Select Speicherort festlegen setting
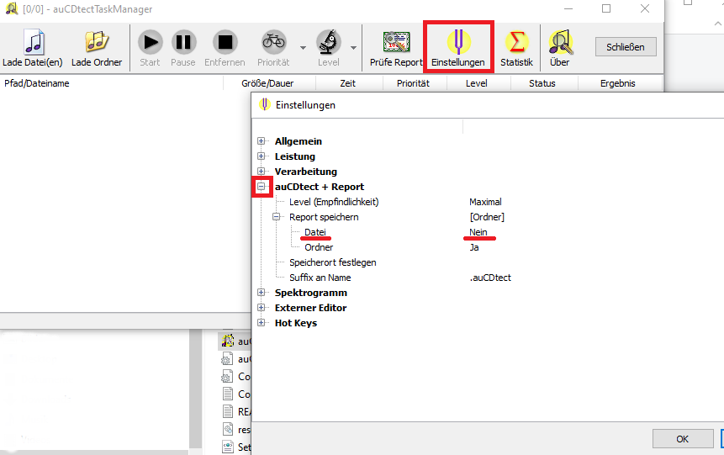Screen dimensions: 724x455 click(332, 262)
